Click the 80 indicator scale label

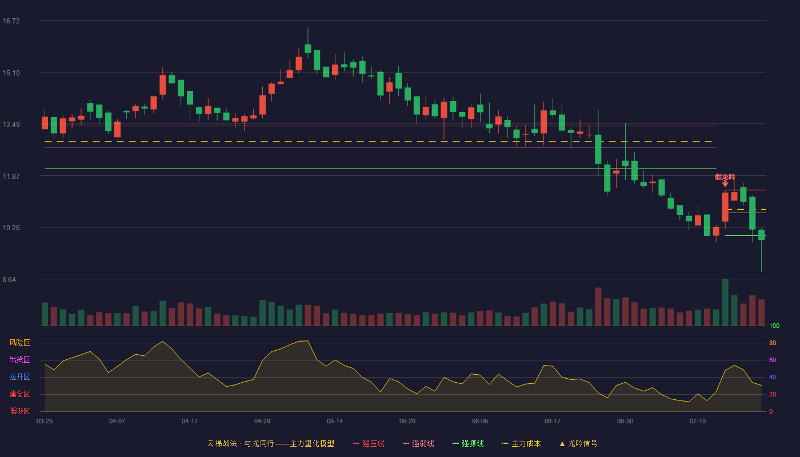(x=773, y=343)
